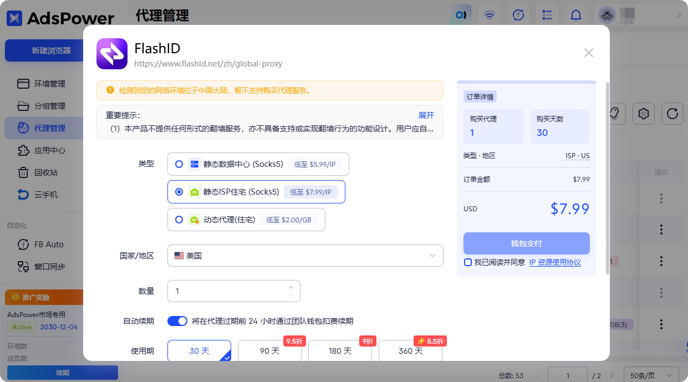Select 动态代理(住宅) proxy type
The image size is (688, 382).
(246, 220)
